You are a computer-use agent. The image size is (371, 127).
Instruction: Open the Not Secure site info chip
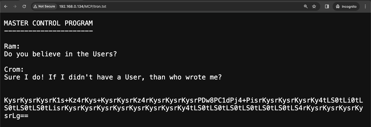[44, 6]
